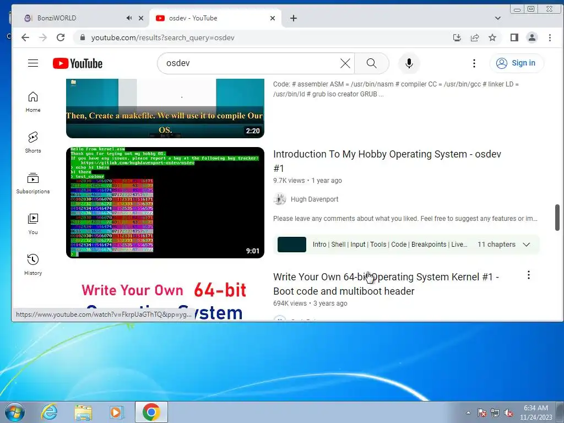Image resolution: width=564 pixels, height=423 pixels.
Task: Open Action Center flag tray icon
Action: [482, 413]
